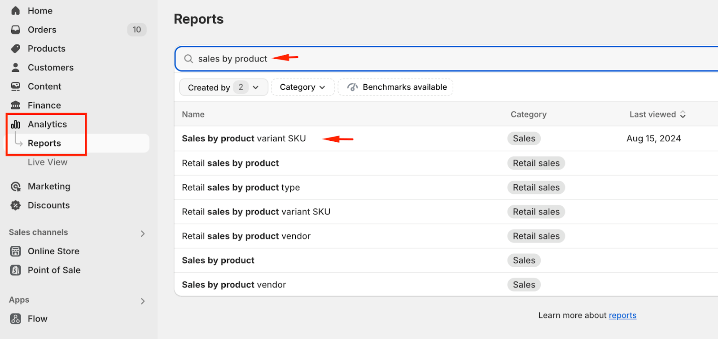This screenshot has height=339, width=718.
Task: Click the Orders inbox icon
Action: pyautogui.click(x=16, y=30)
